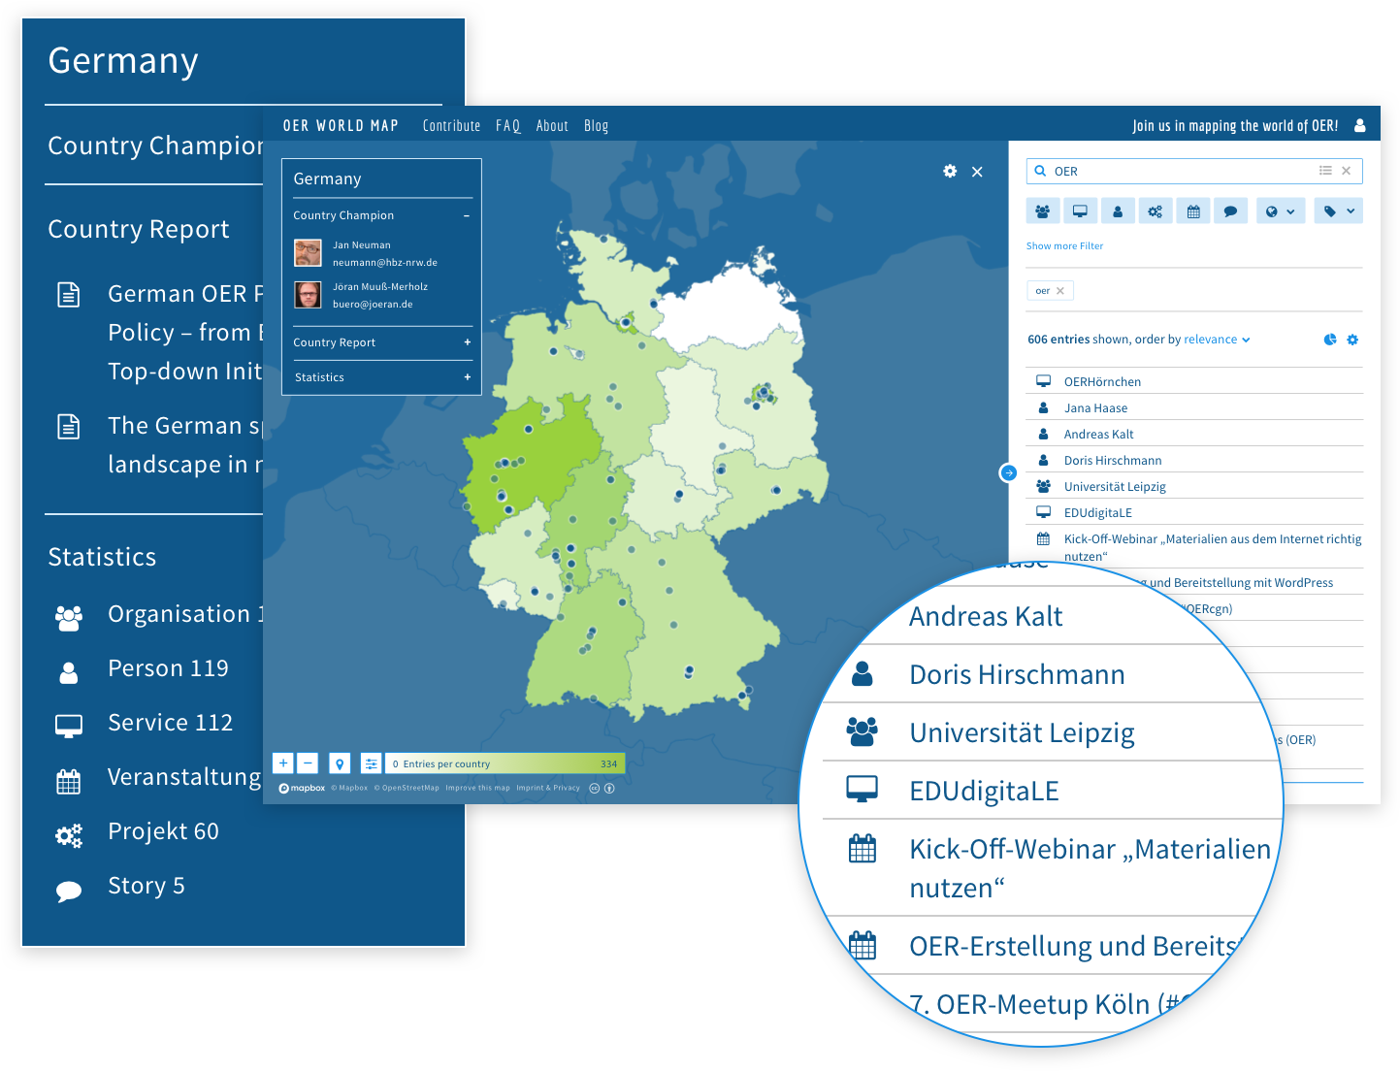Click the attribution person icon next to CC
This screenshot has width=1400, height=1071.
(x=609, y=788)
